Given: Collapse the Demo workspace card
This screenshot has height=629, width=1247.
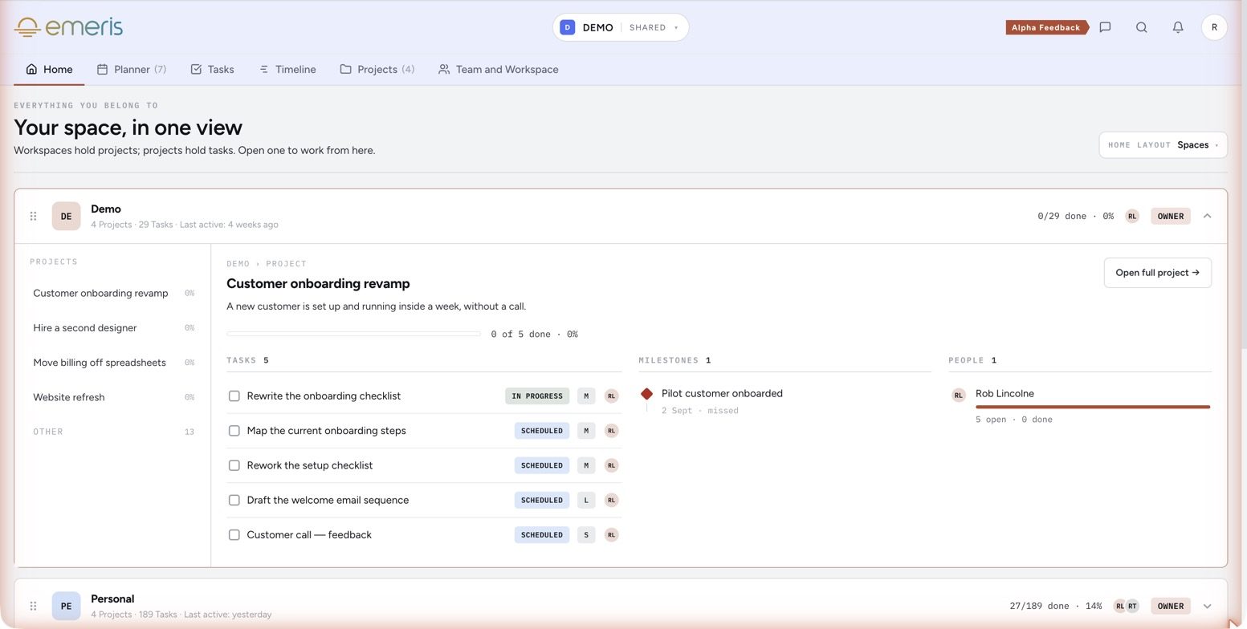Looking at the screenshot, I should click(x=1207, y=216).
